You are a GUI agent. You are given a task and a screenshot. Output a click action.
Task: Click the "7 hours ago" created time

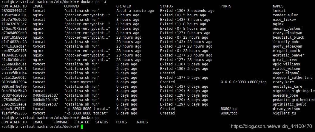click(128, 15)
